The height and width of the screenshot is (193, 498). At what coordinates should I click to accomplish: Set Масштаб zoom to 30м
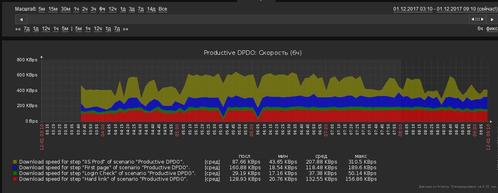pyautogui.click(x=66, y=9)
